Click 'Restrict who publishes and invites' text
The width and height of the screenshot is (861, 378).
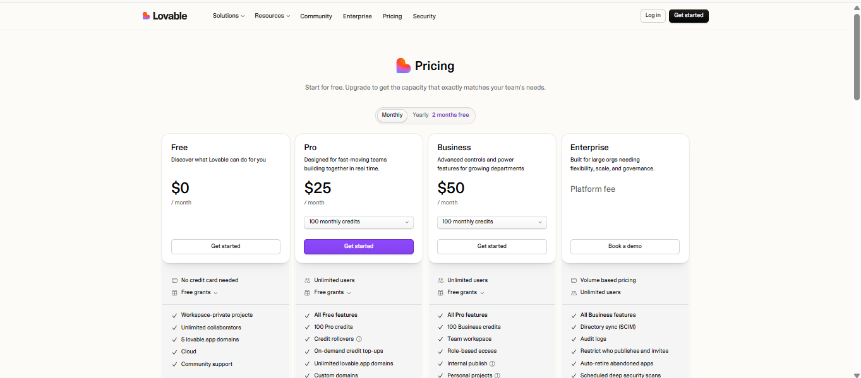624,351
